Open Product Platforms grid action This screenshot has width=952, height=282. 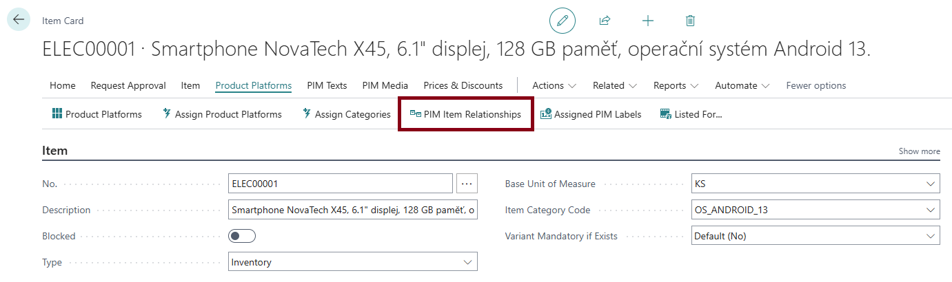coord(97,114)
